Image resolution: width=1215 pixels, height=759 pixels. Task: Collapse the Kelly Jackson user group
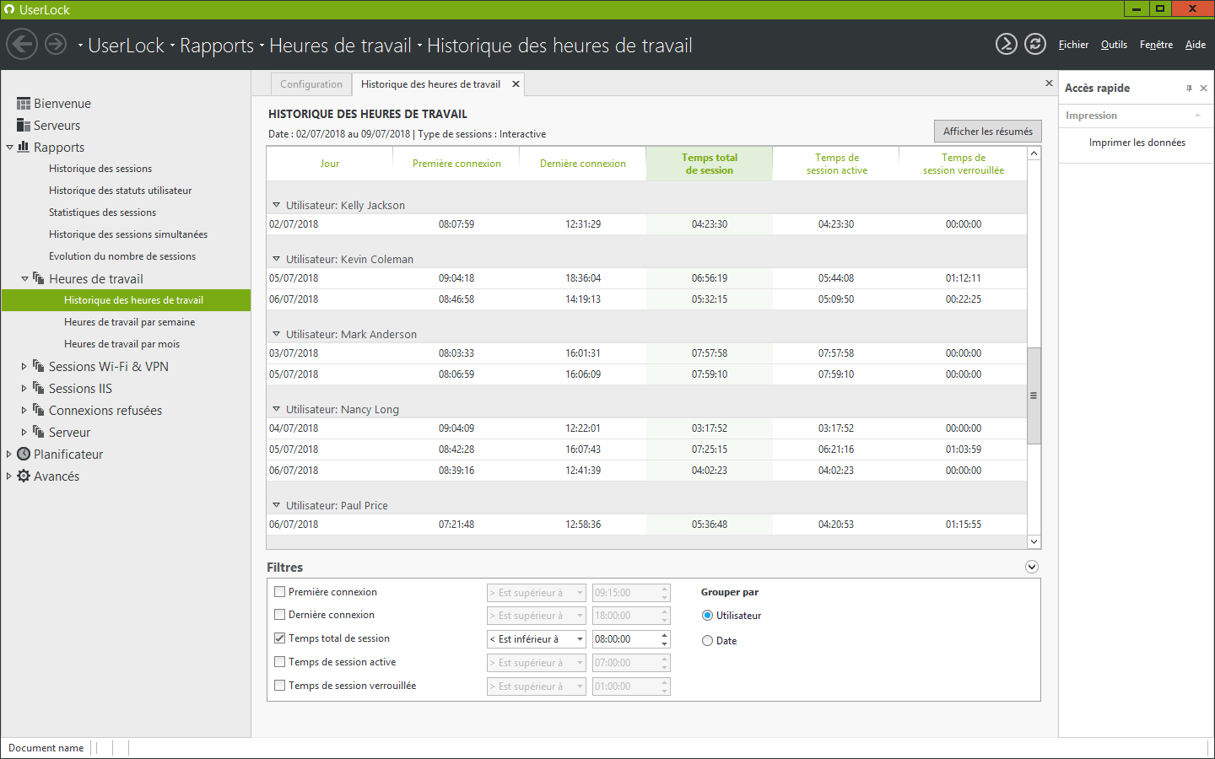[276, 205]
